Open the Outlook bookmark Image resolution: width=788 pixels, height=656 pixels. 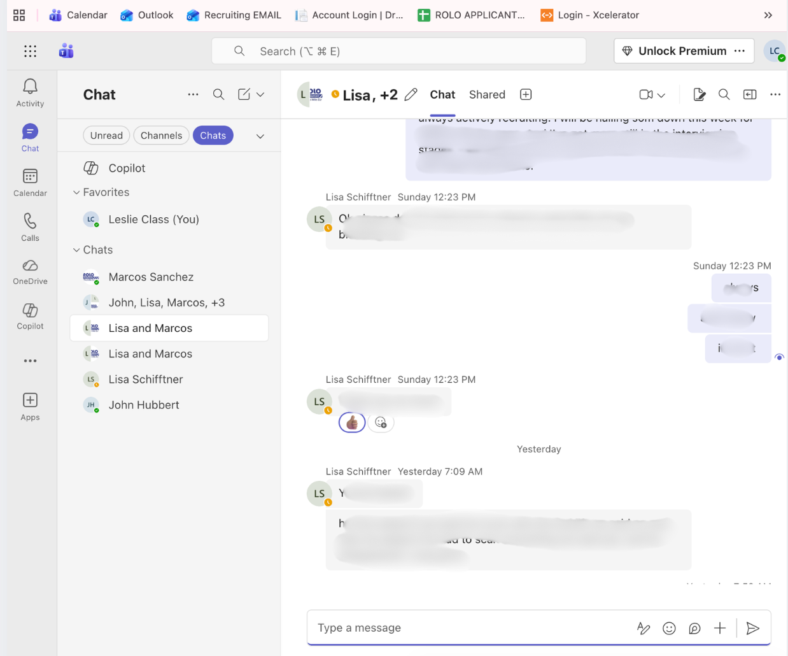click(146, 15)
